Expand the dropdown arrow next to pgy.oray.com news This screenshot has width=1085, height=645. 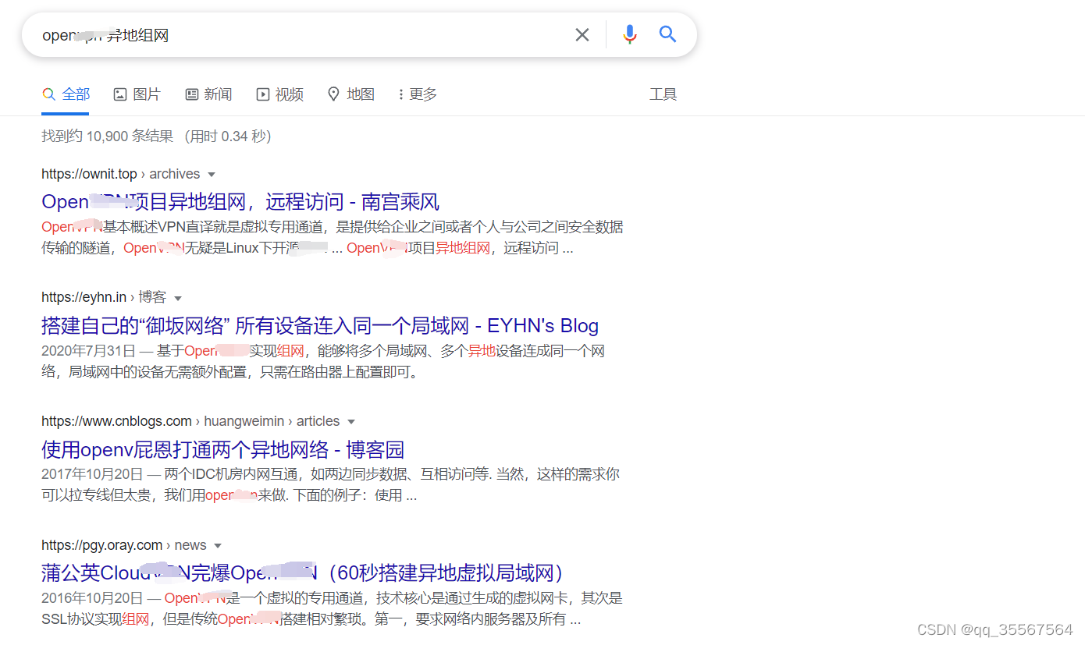218,546
